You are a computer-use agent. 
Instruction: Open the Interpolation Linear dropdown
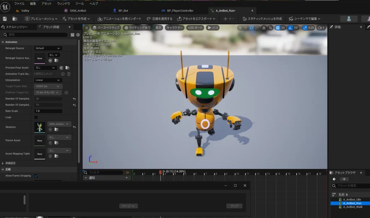48,80
